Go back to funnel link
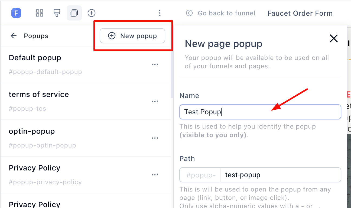351x208 pixels. pyautogui.click(x=221, y=13)
